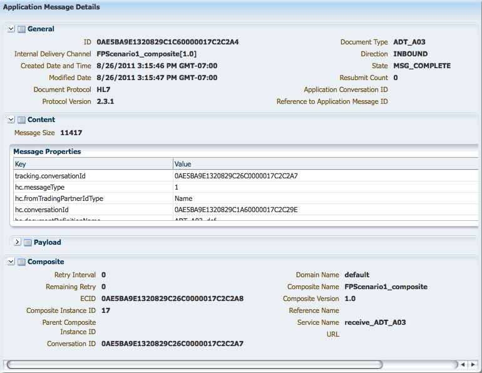
Task: Click the Content section list icon
Action: click(x=21, y=120)
